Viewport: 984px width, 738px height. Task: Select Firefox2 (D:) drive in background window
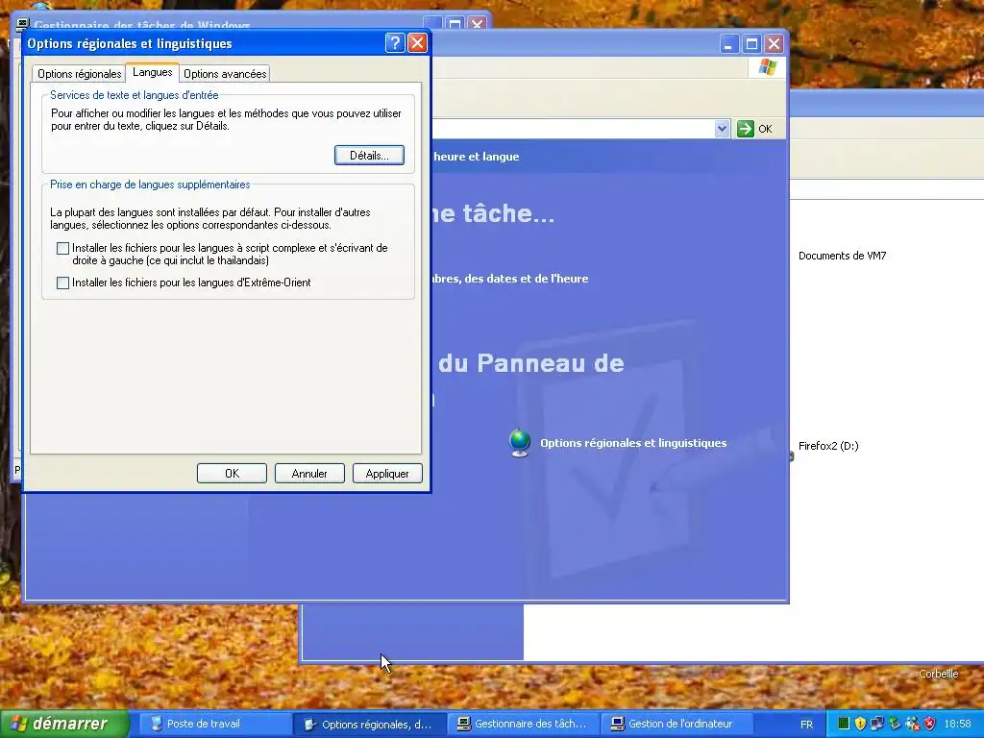coord(828,446)
